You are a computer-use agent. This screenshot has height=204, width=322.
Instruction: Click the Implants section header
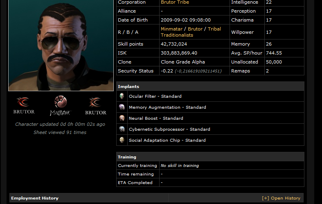(x=210, y=86)
